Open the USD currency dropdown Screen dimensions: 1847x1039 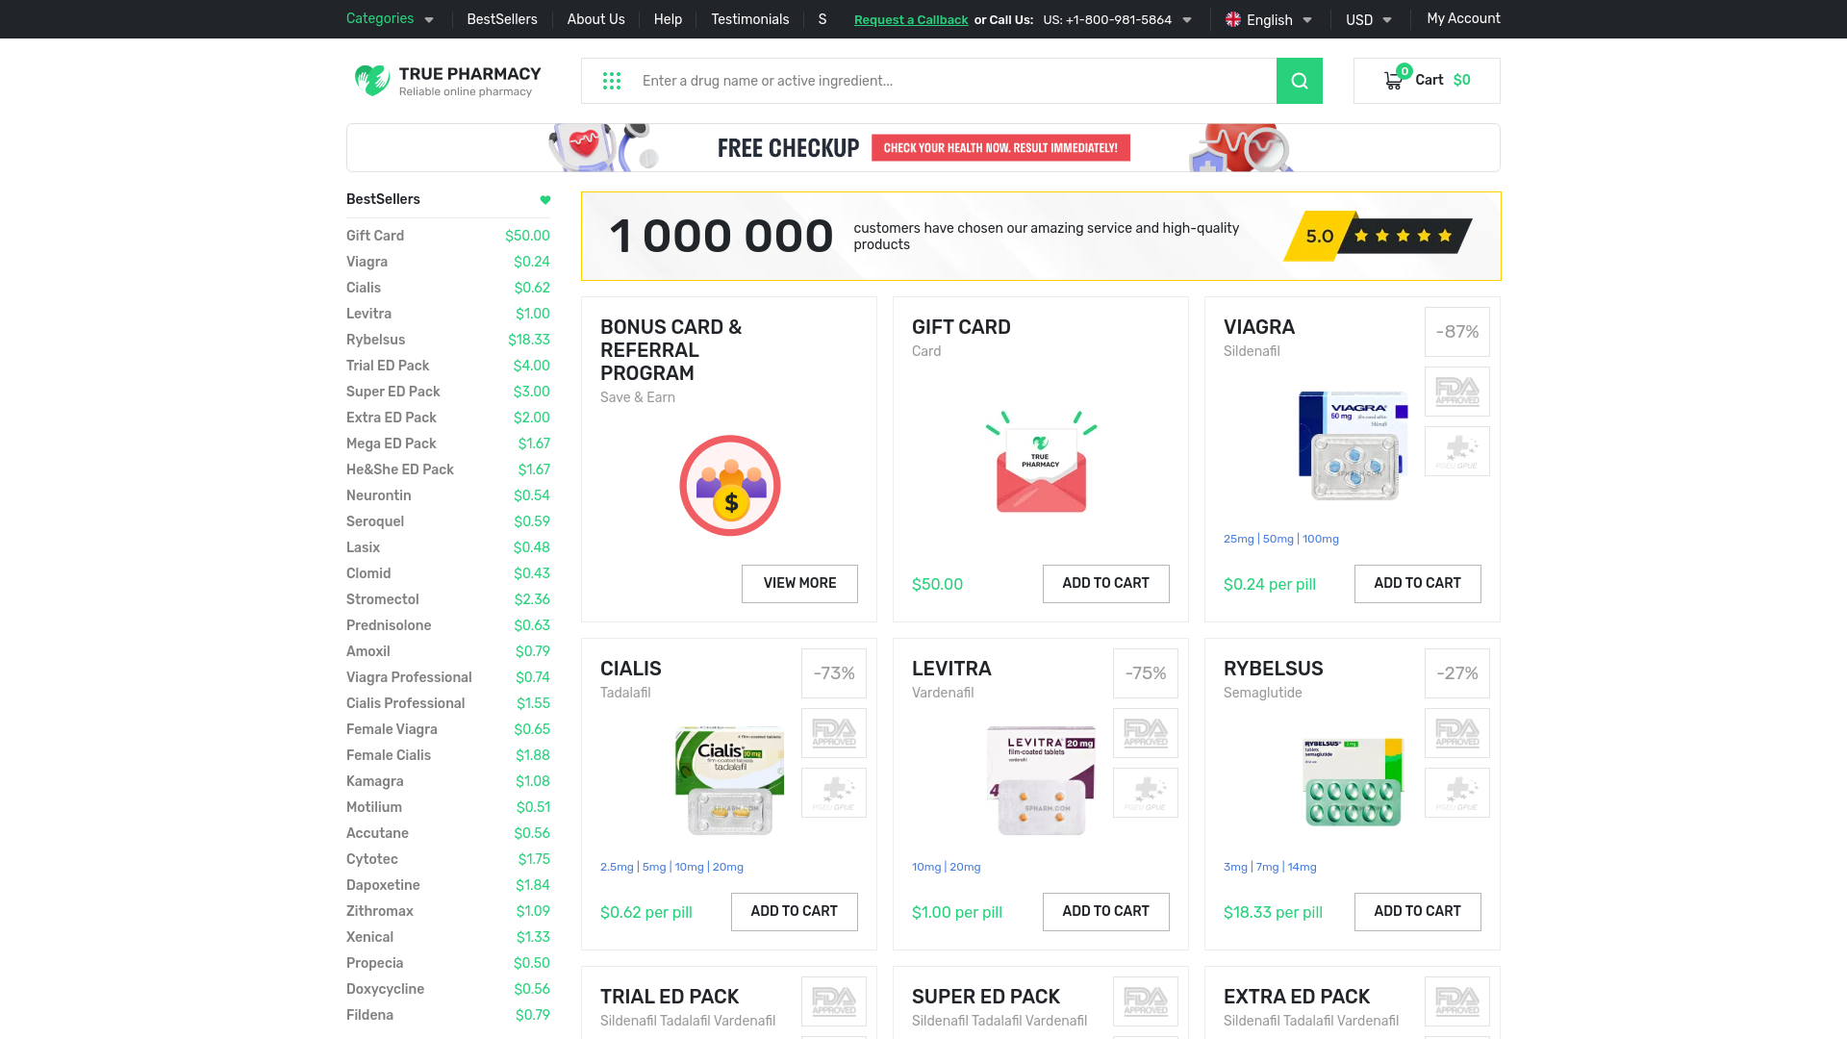point(1369,19)
